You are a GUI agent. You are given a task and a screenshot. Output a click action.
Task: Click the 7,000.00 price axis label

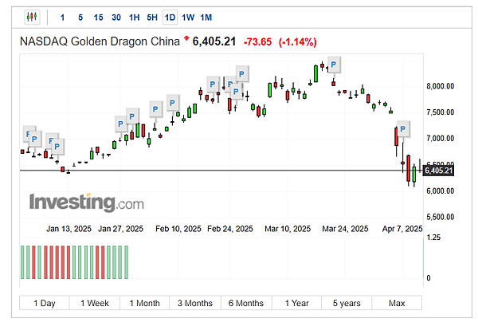441,139
